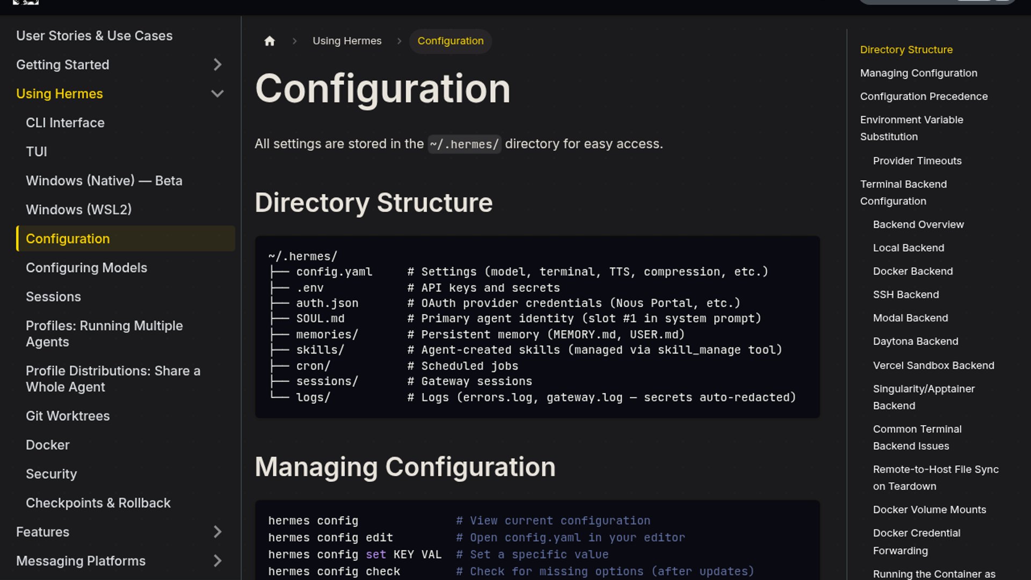Jump to Provider Timeouts section
The height and width of the screenshot is (580, 1031).
917,161
